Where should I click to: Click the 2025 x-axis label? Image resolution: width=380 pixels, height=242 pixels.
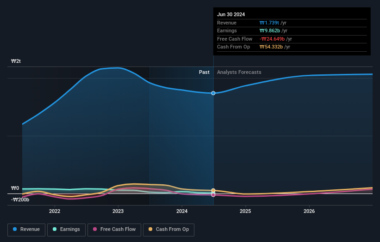[245, 211]
